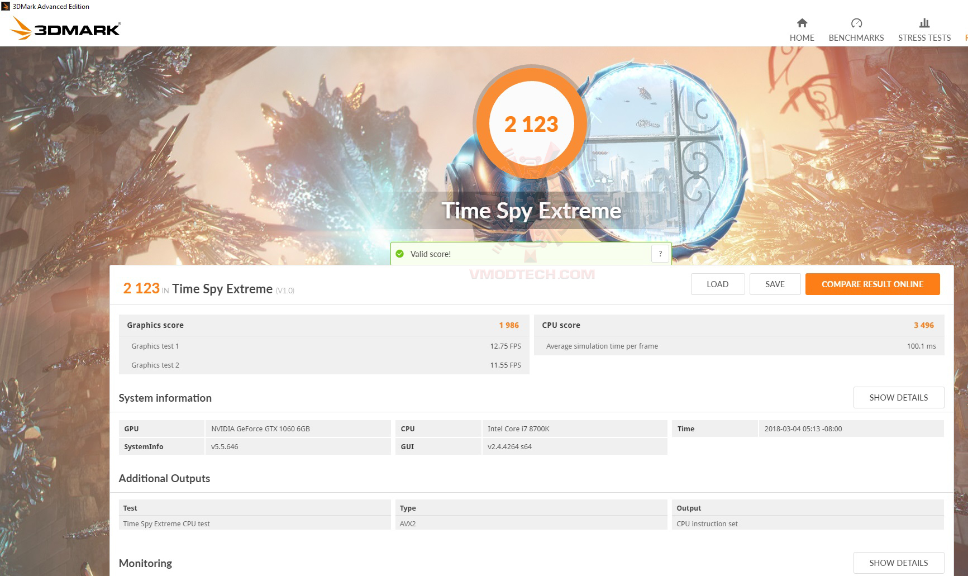Click the 100.1 ms value

(x=922, y=346)
